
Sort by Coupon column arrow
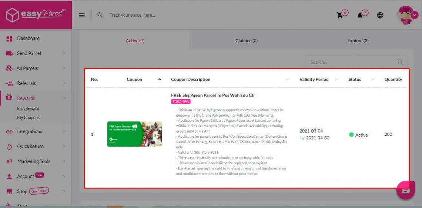click(x=160, y=79)
